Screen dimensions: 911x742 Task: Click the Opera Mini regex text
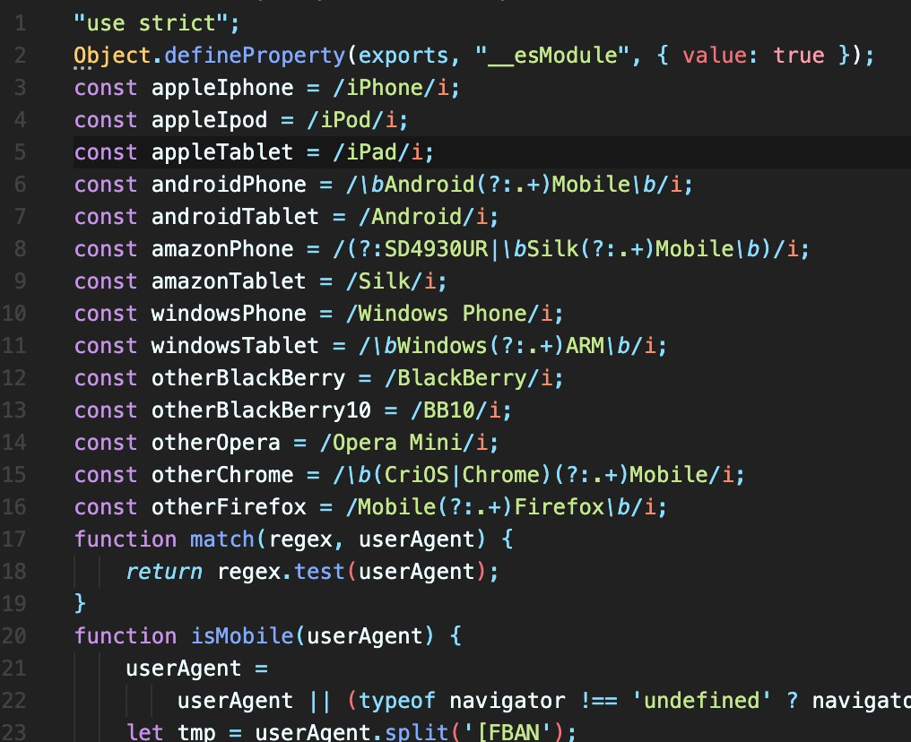[x=409, y=443]
